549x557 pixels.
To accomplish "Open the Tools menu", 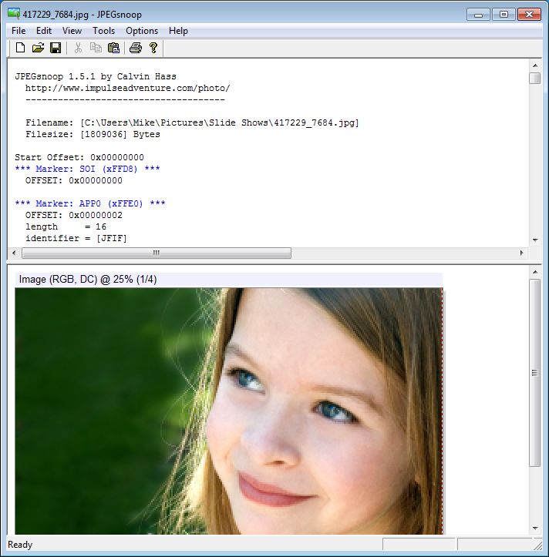I will click(103, 31).
